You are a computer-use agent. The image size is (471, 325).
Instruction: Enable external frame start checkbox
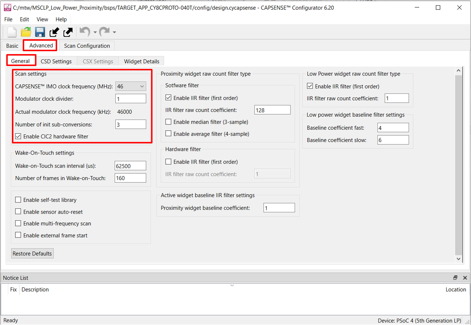(x=18, y=235)
